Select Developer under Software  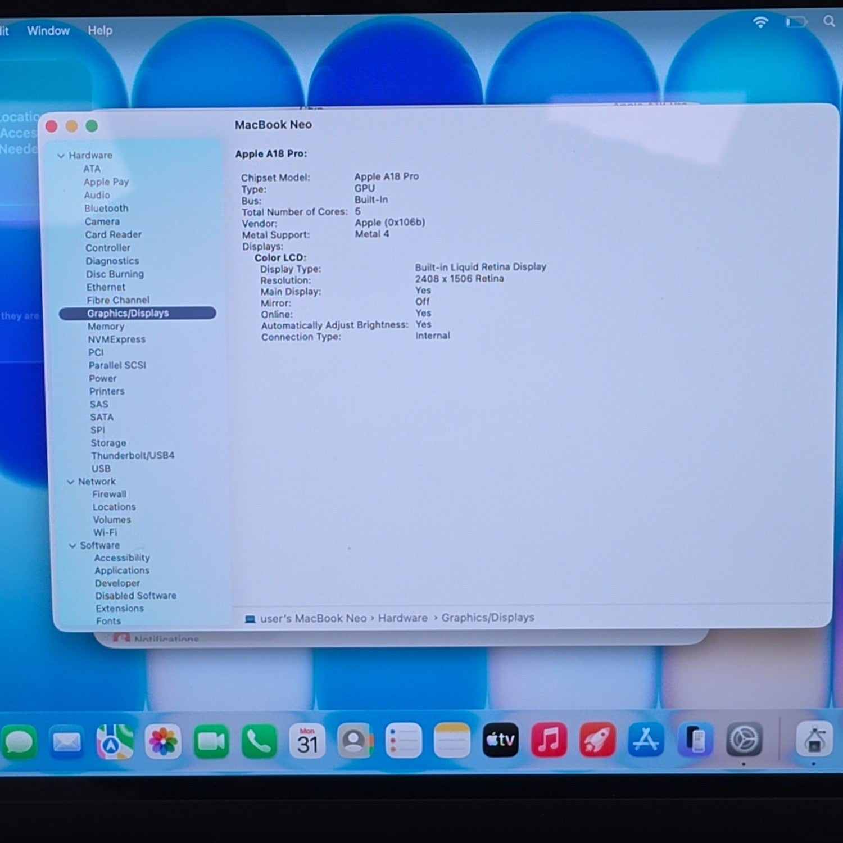click(x=117, y=584)
